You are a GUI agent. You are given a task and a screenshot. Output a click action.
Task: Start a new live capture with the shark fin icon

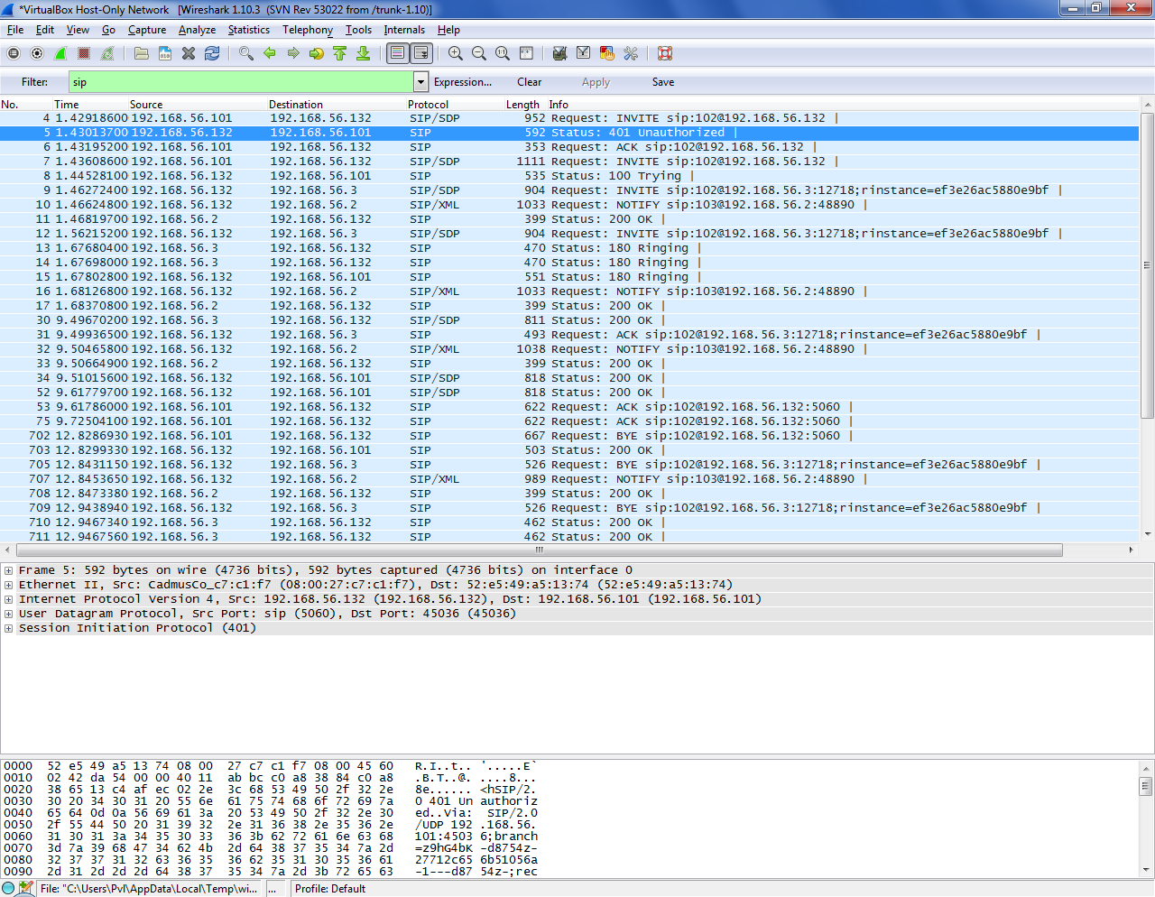(60, 54)
